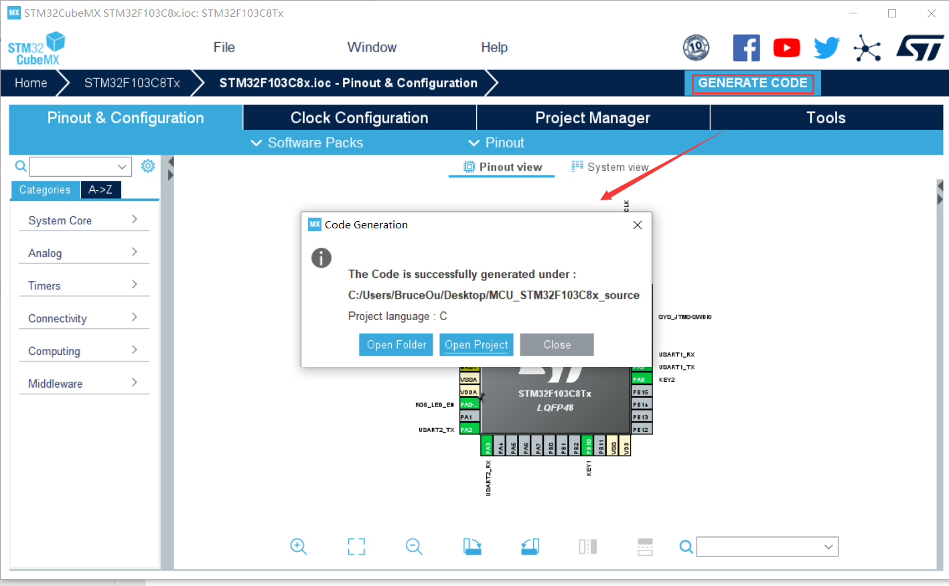Click the horizontal split view icon

(645, 546)
